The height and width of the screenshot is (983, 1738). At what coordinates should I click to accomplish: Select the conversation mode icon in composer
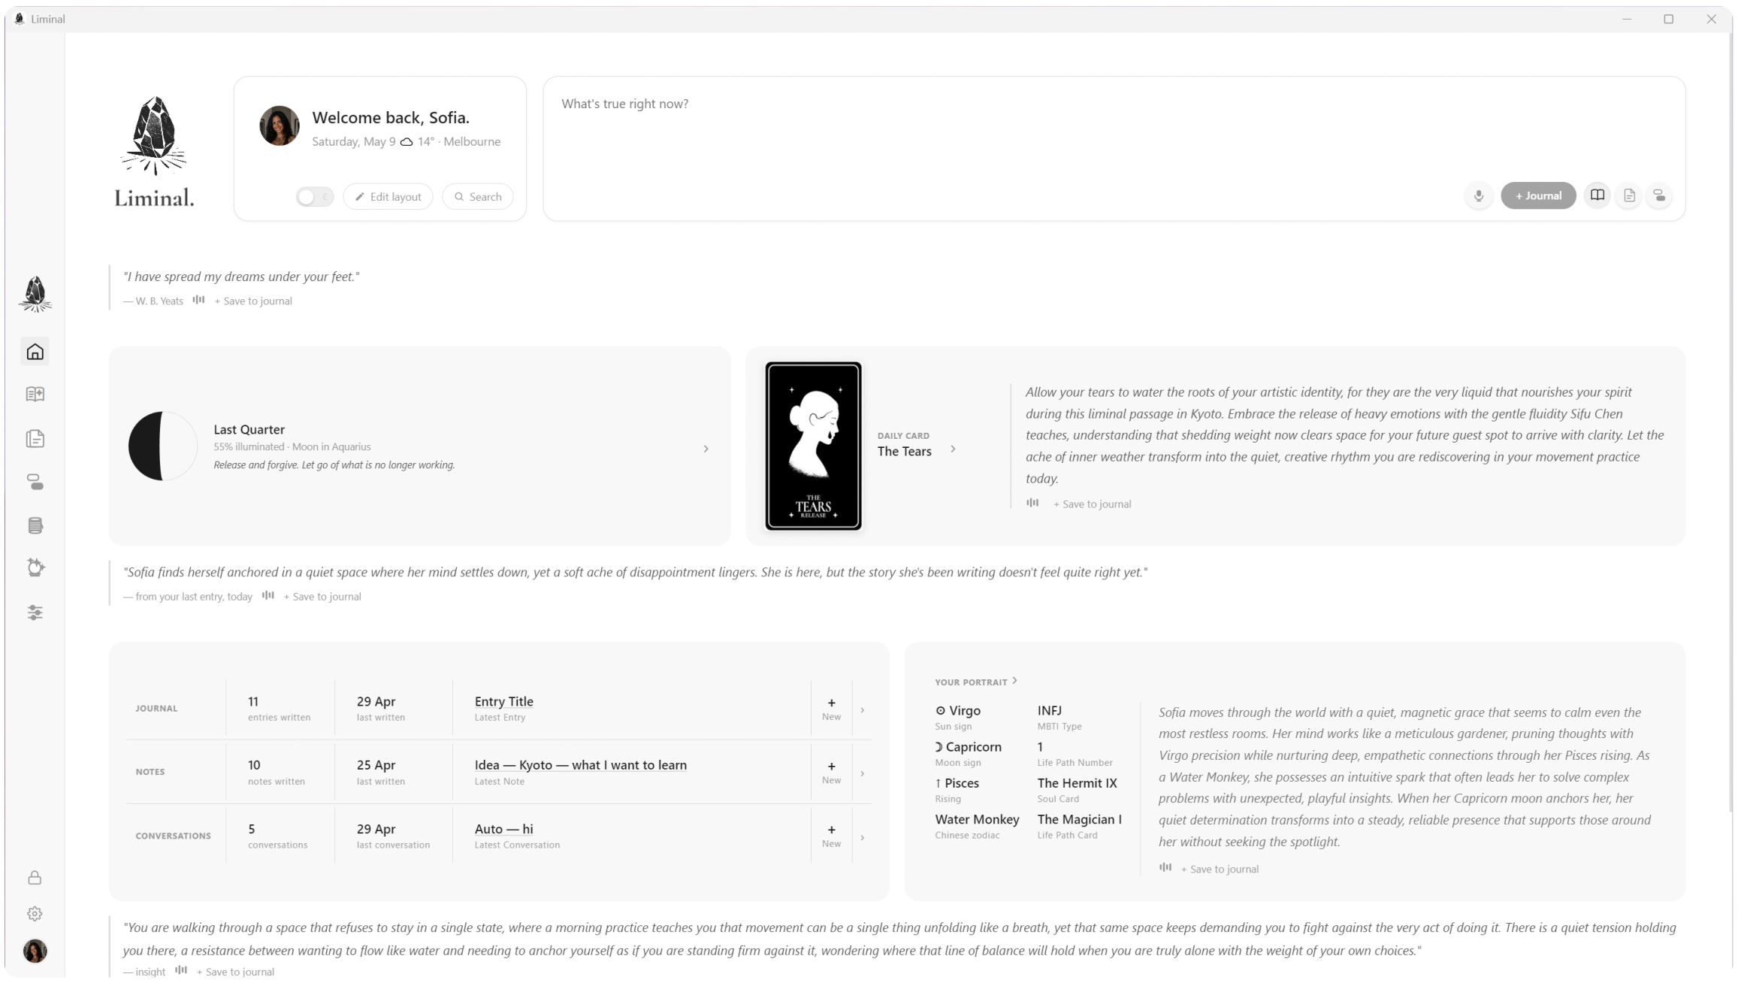click(x=1659, y=196)
